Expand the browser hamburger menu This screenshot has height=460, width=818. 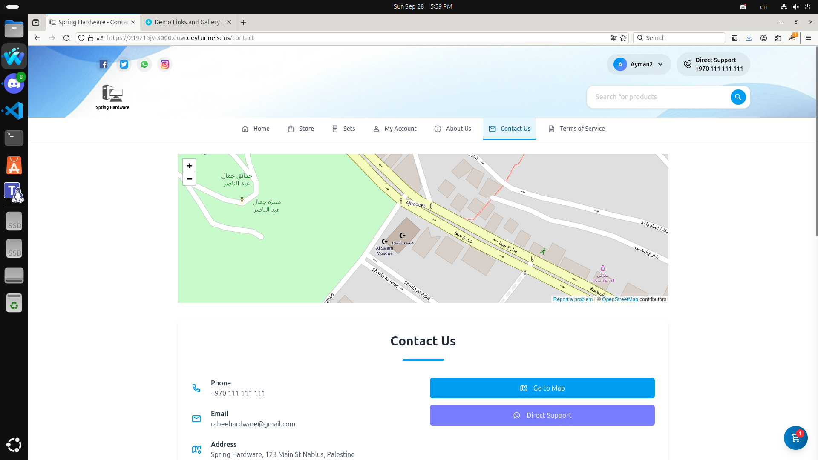point(809,37)
